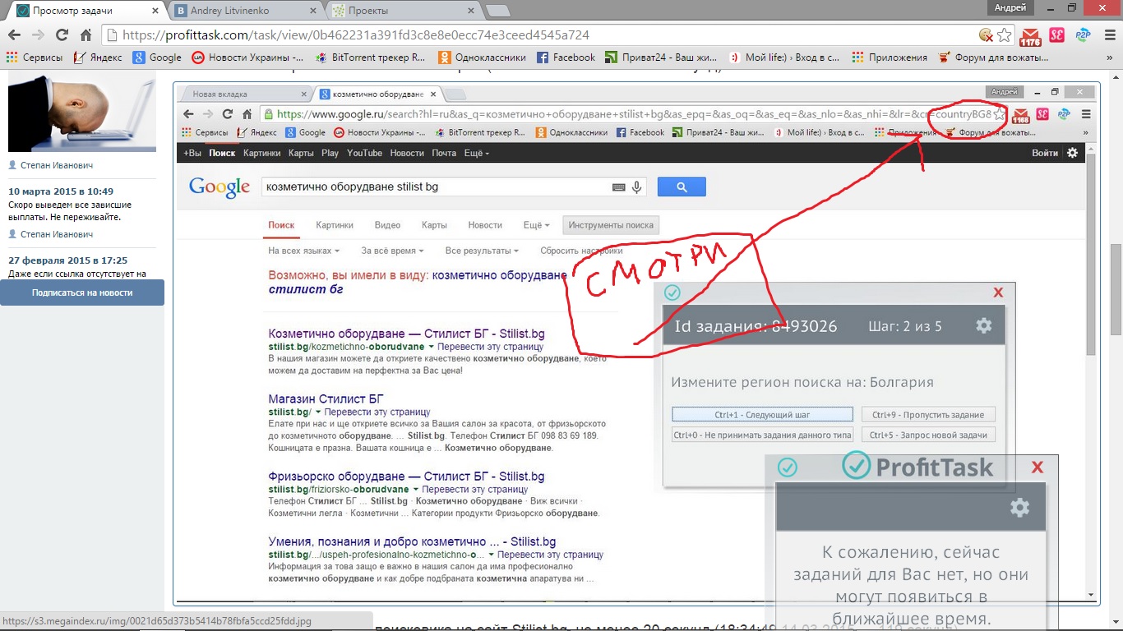The height and width of the screenshot is (631, 1123).
Task: Open result Фризьорско оборудване — Стилист БГ
Action: [x=406, y=477]
